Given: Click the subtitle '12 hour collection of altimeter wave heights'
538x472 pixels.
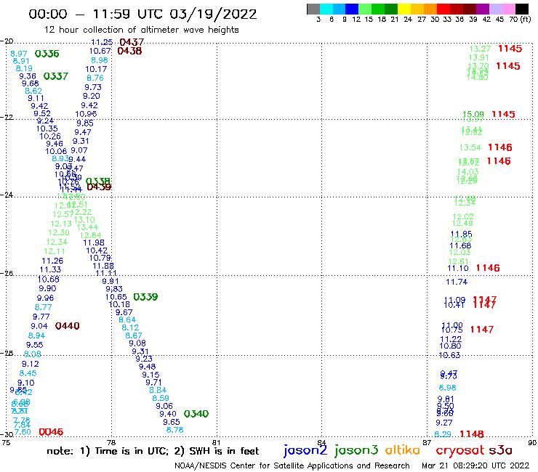Looking at the screenshot, I should (141, 30).
